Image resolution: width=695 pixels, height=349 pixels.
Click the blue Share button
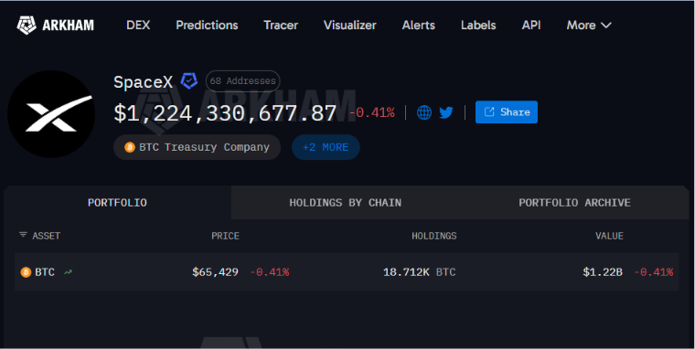coord(507,112)
